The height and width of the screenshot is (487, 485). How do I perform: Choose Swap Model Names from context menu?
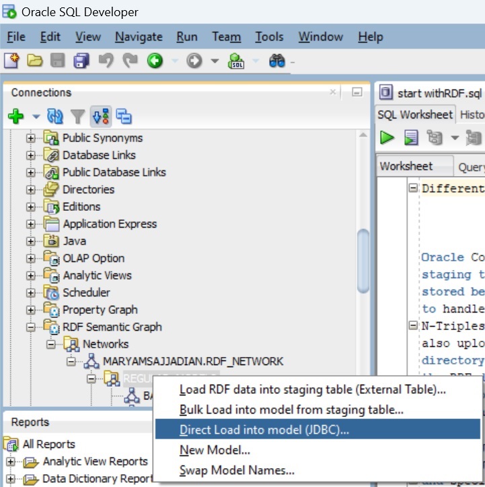(318, 470)
